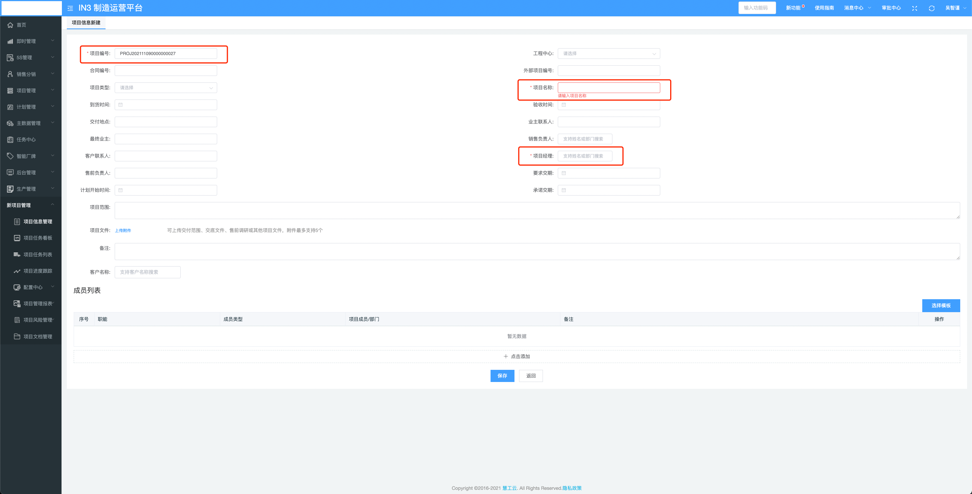Select the 项目信息新建 tab
972x494 pixels.
tap(86, 23)
